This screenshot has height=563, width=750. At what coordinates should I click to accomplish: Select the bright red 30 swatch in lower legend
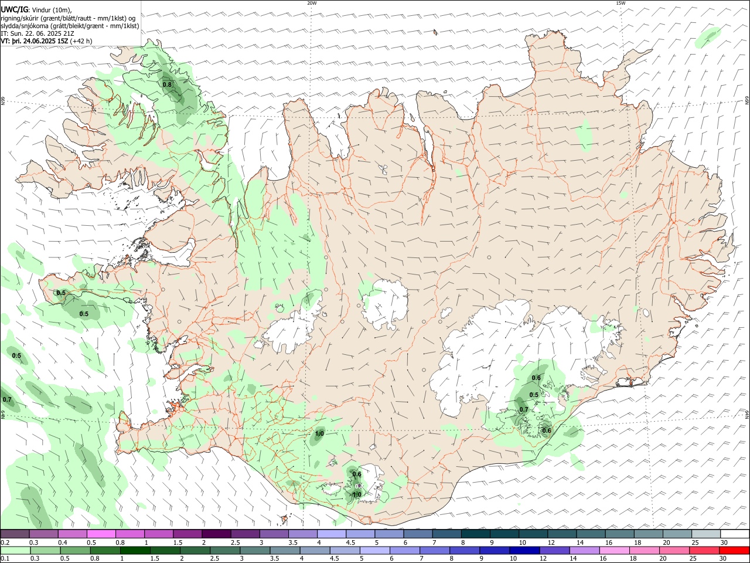[x=735, y=551]
